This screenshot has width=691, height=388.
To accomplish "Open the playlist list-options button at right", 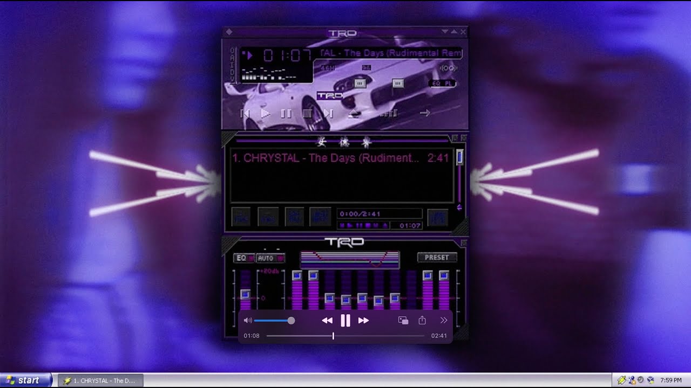I will point(437,217).
